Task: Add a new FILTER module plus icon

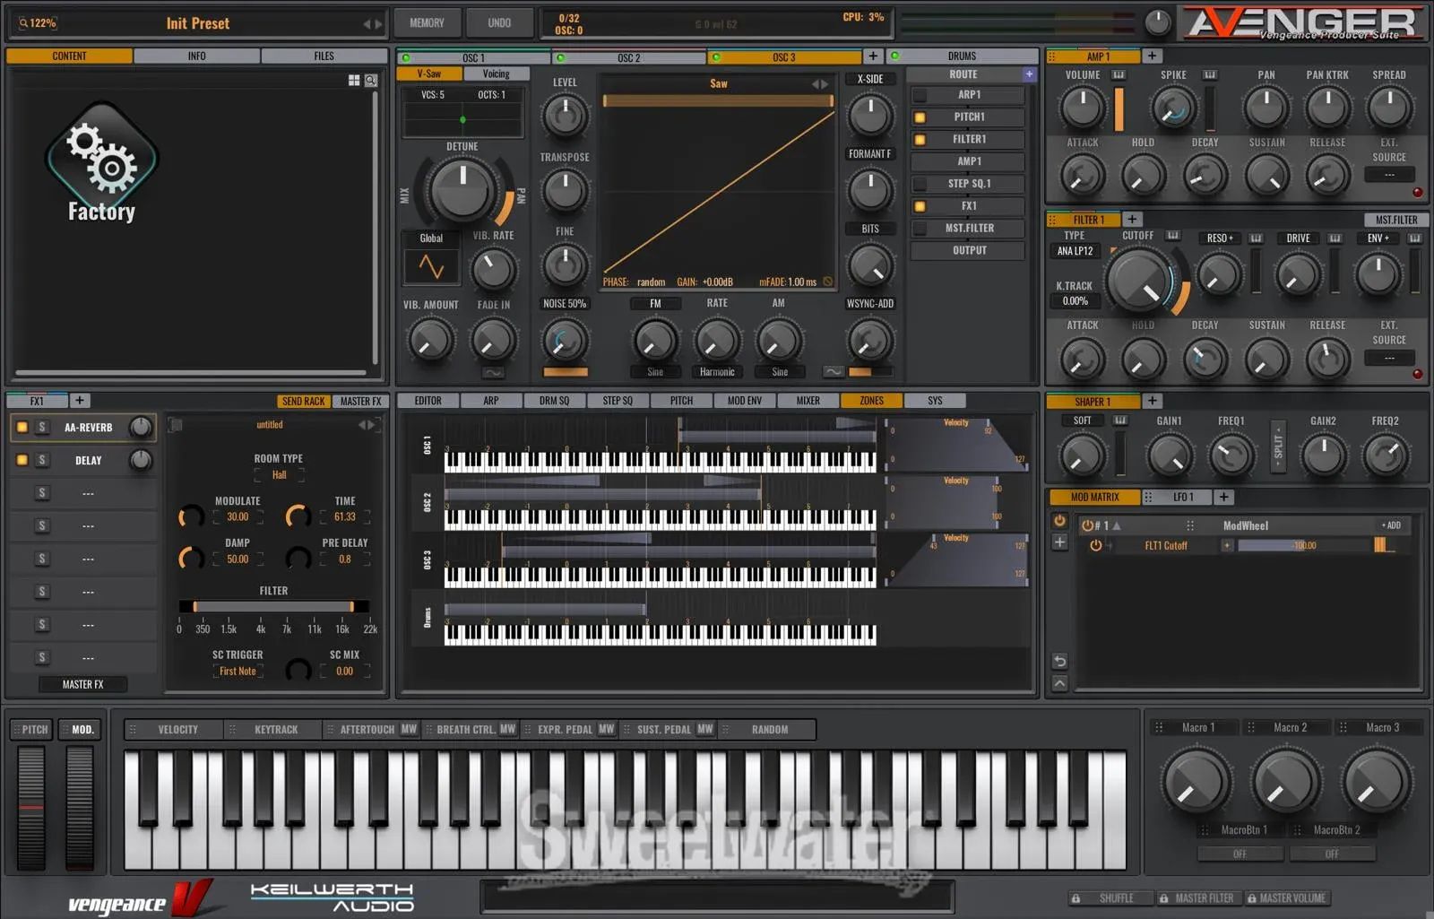Action: pos(1132,219)
